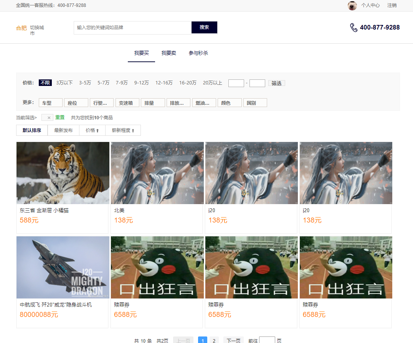Click 注销 to log out
The width and height of the screenshot is (413, 343).
[x=392, y=5]
